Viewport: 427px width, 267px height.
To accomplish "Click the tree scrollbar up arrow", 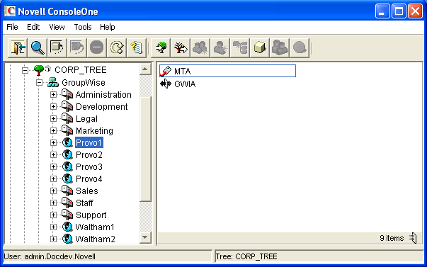I will 145,69.
